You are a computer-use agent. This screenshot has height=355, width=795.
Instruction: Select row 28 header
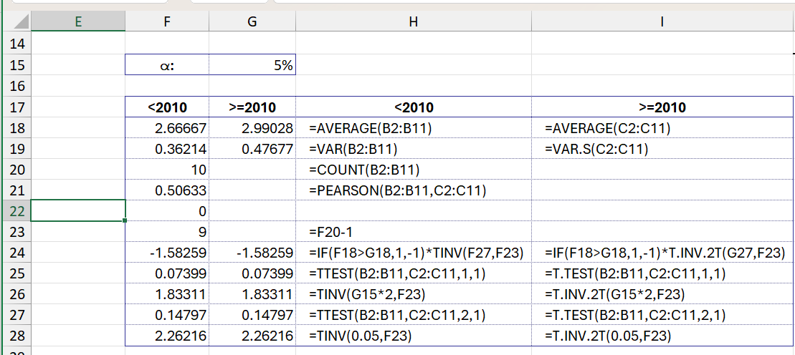(16, 336)
